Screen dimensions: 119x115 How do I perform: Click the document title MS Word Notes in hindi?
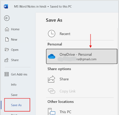pyautogui.click(x=30, y=7)
